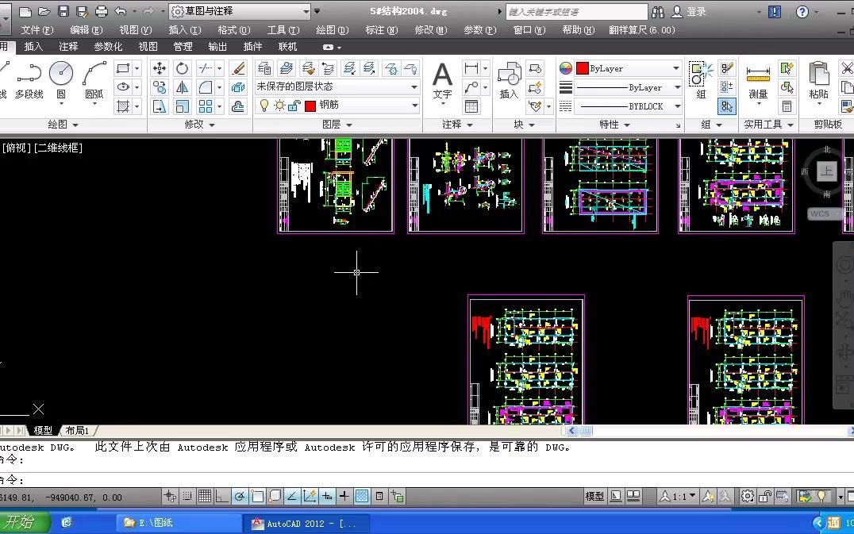Toggle Ortho mode in status bar

(x=221, y=496)
